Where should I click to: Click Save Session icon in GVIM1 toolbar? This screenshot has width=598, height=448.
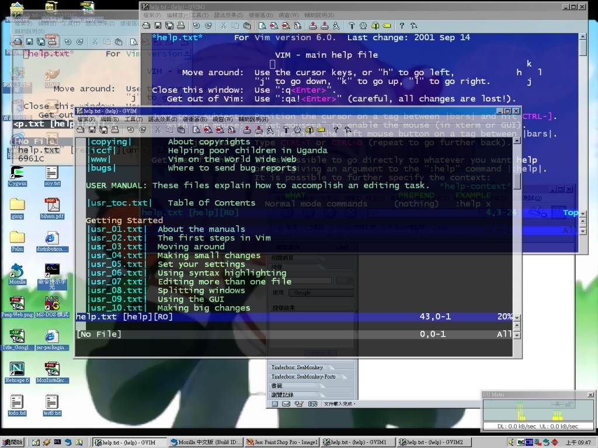[325, 26]
